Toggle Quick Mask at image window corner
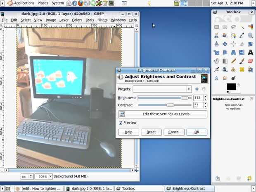Screen dimensions: 256x192 [2, 170]
